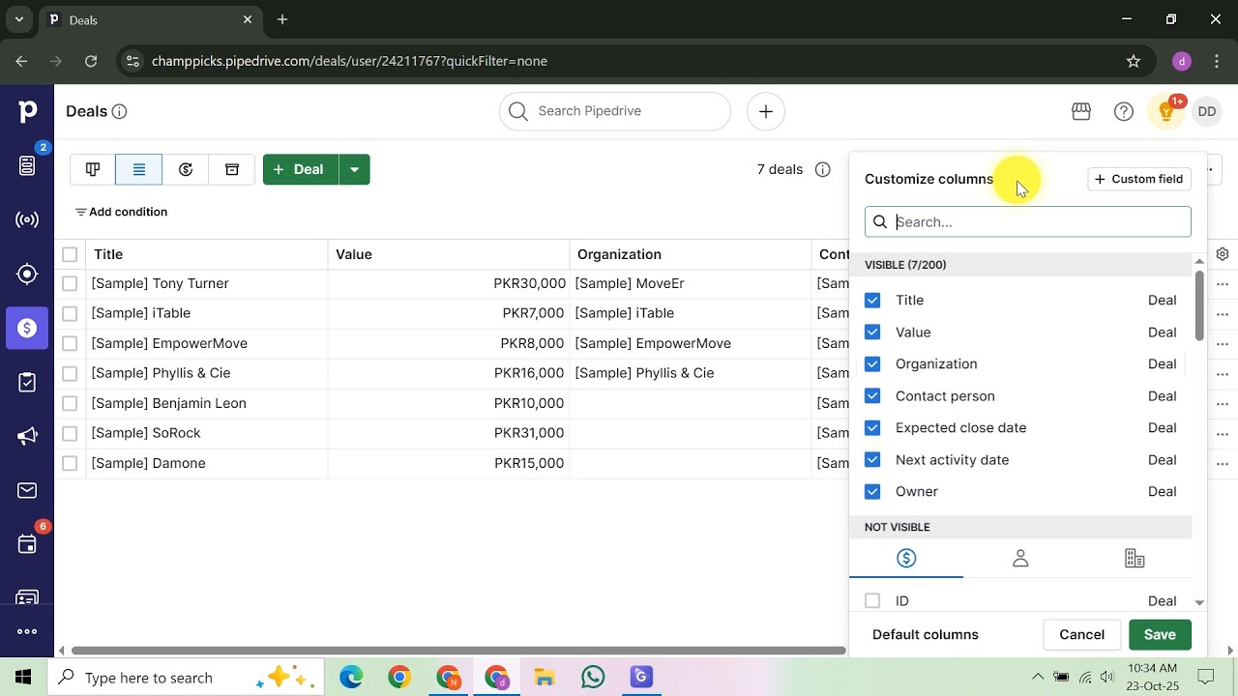Click the Save button

[x=1160, y=634]
